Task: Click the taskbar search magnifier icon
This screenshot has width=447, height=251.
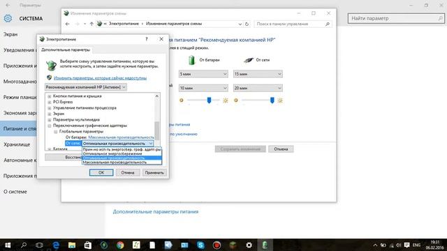Action: pos(24,245)
